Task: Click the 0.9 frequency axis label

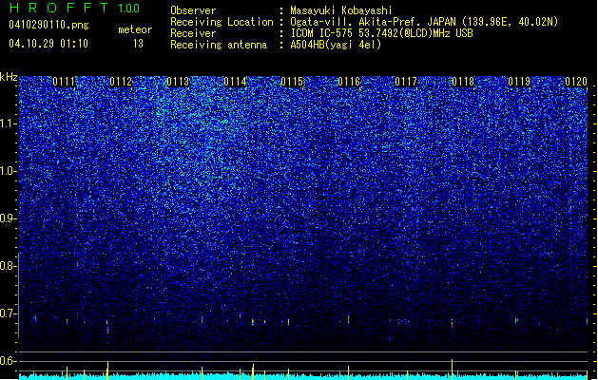Action: [8, 218]
